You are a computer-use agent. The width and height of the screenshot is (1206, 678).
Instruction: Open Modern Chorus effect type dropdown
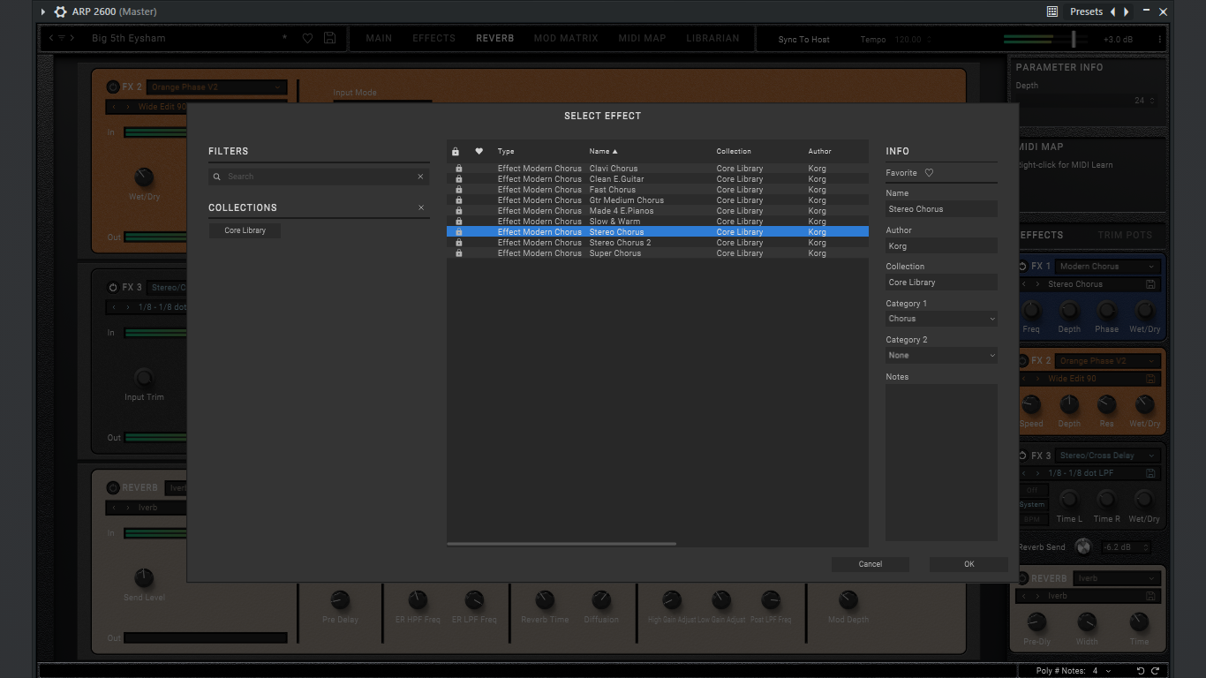click(1106, 266)
